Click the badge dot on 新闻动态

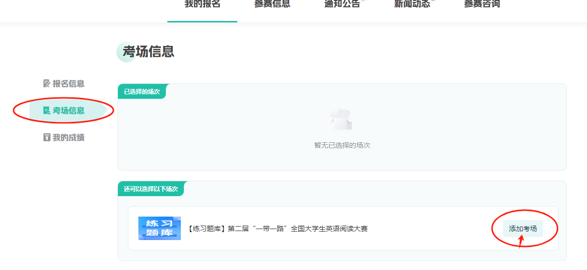coord(433,1)
